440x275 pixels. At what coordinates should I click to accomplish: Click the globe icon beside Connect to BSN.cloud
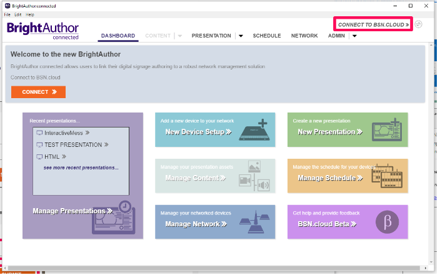click(x=418, y=24)
